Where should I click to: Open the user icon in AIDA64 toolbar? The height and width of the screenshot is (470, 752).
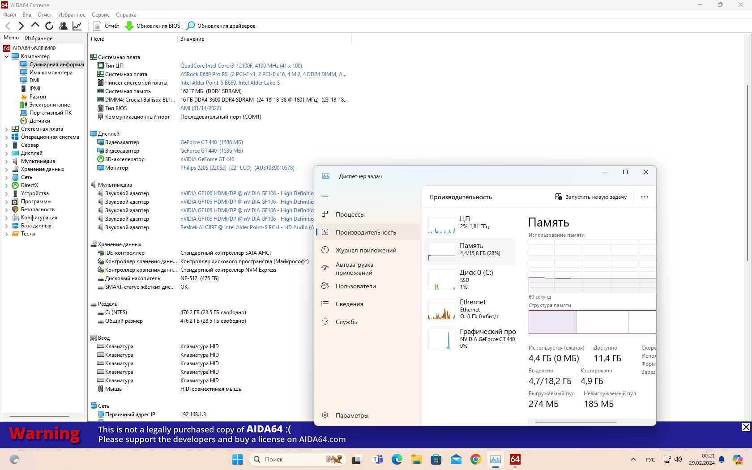point(63,26)
